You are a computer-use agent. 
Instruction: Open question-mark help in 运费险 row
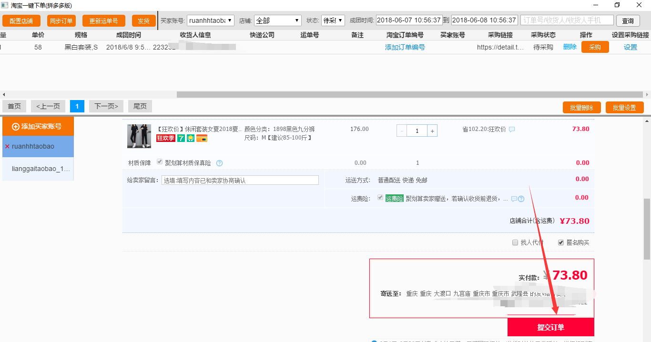(x=521, y=199)
